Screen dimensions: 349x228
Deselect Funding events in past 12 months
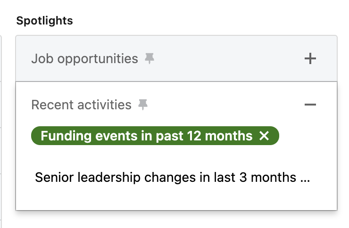(x=264, y=136)
